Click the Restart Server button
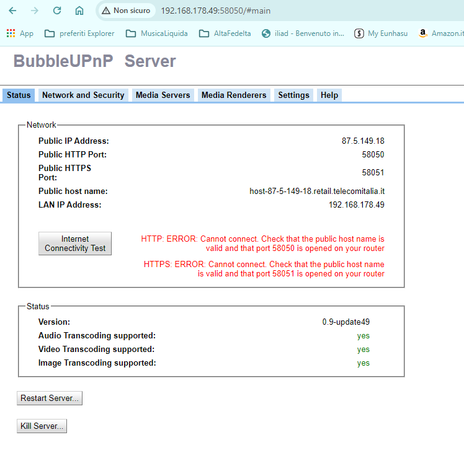 pos(50,398)
